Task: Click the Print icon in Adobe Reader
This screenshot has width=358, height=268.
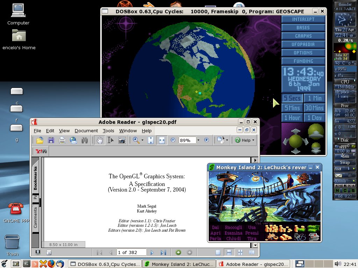Action: 62,140
